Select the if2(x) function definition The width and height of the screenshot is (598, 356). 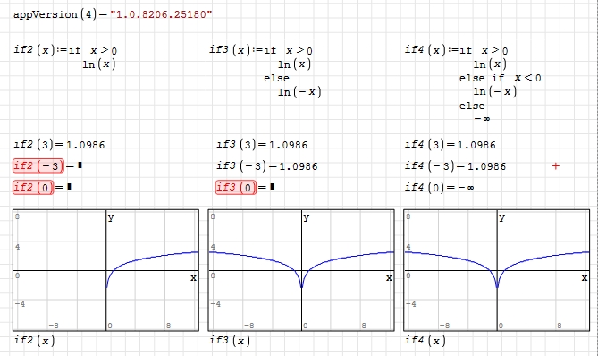(65, 57)
